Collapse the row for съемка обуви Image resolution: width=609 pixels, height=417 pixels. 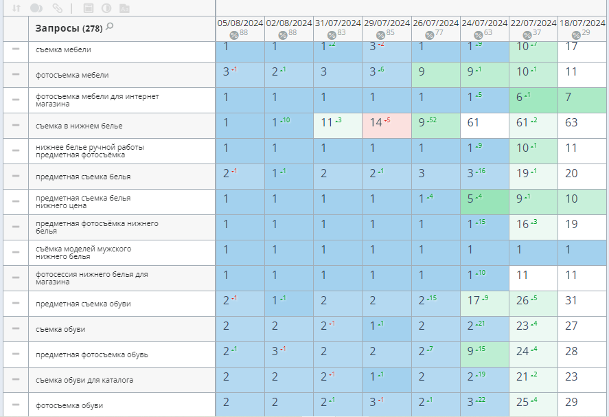click(15, 329)
